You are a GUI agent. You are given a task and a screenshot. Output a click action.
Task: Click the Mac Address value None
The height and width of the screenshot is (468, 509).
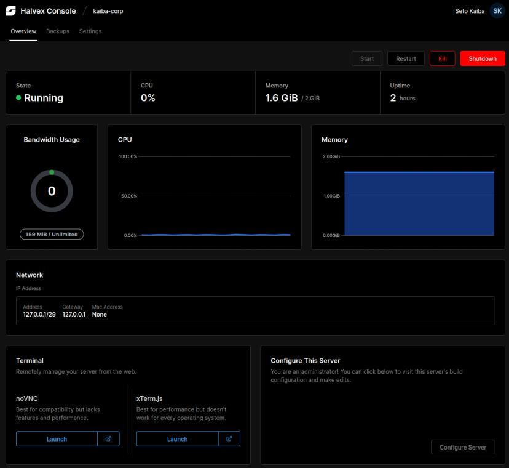coord(100,315)
